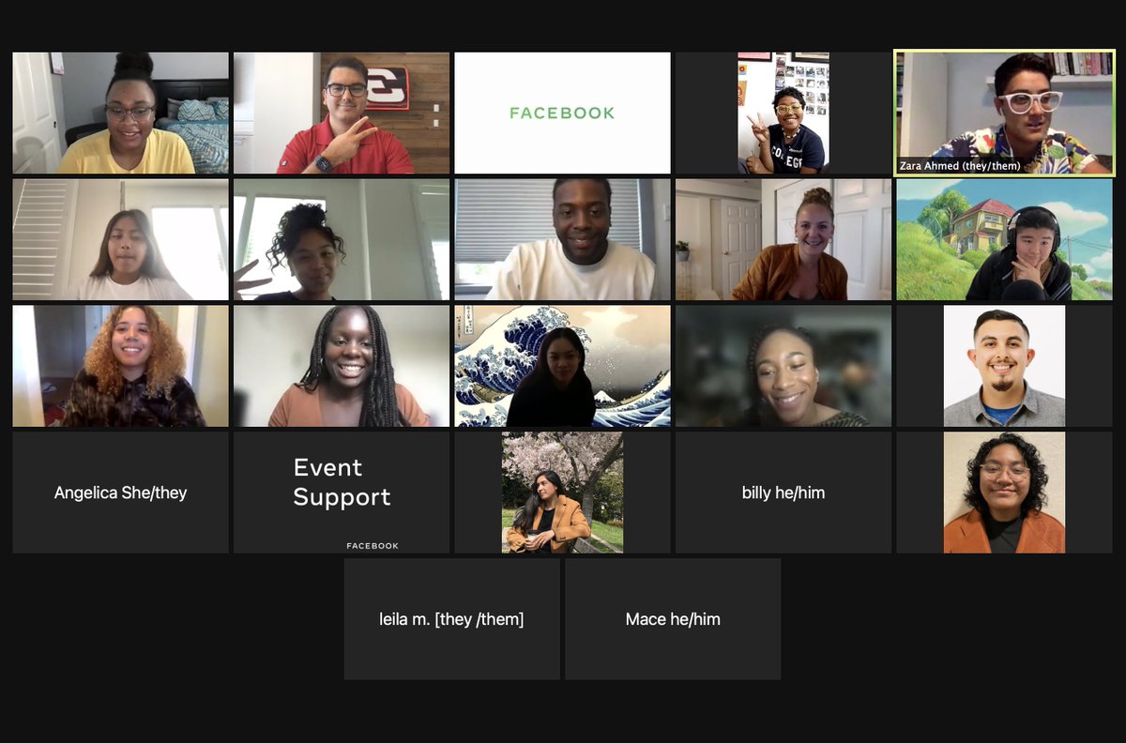Open the Angelica She/they participant tile
Viewport: 1126px width, 743px height.
point(120,493)
